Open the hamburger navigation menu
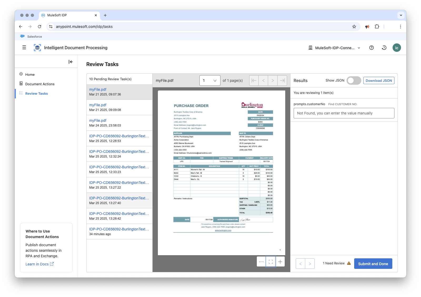The image size is (421, 297). tap(24, 48)
